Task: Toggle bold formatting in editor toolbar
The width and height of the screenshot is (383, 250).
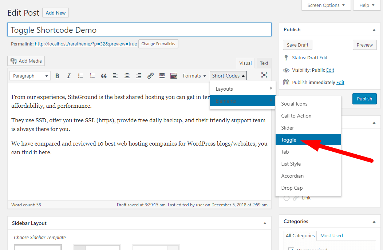Action: (x=57, y=76)
